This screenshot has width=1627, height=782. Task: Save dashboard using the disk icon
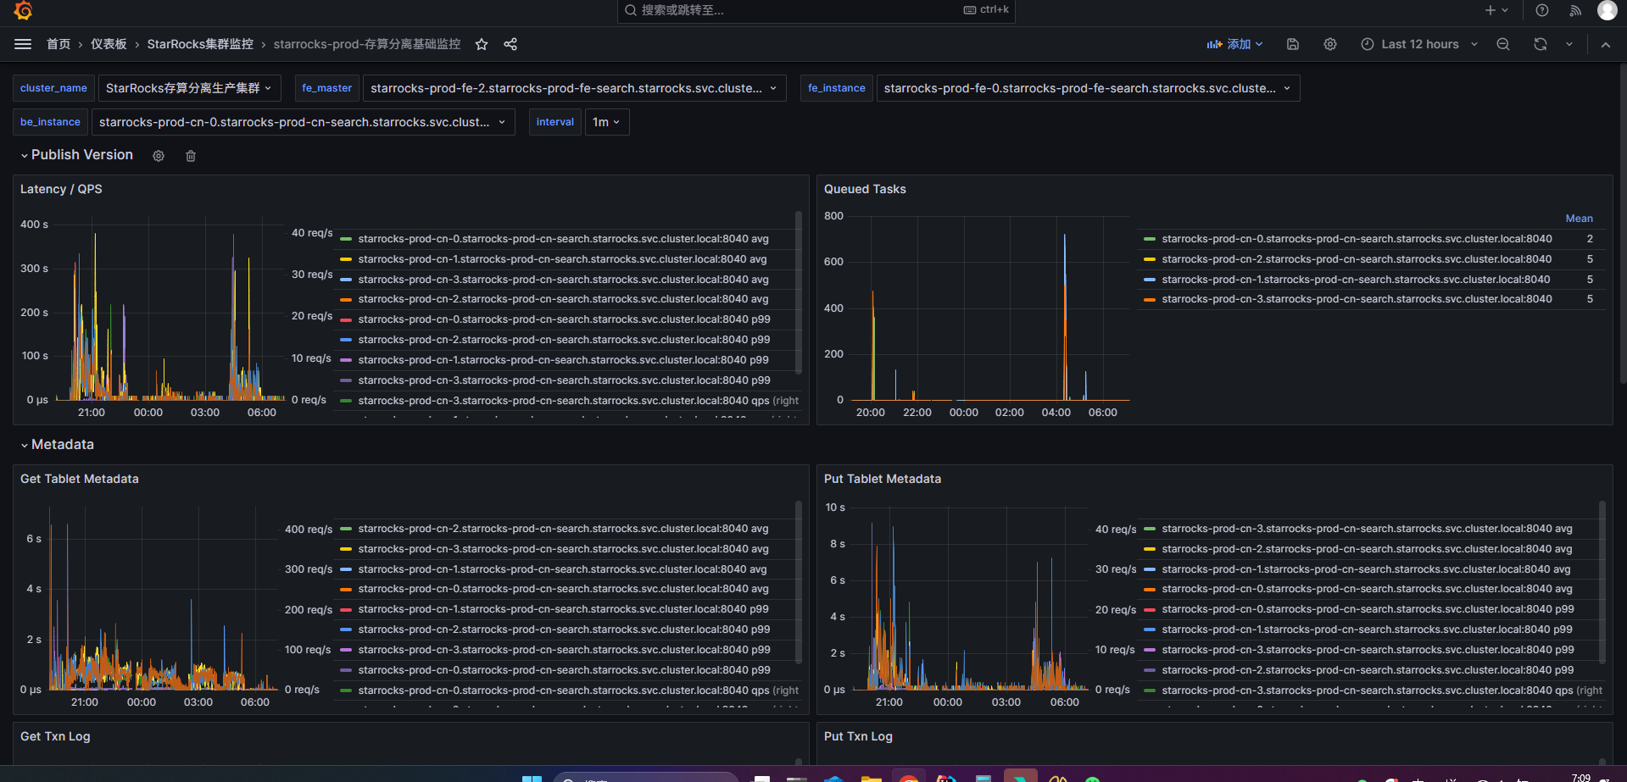[x=1293, y=44]
